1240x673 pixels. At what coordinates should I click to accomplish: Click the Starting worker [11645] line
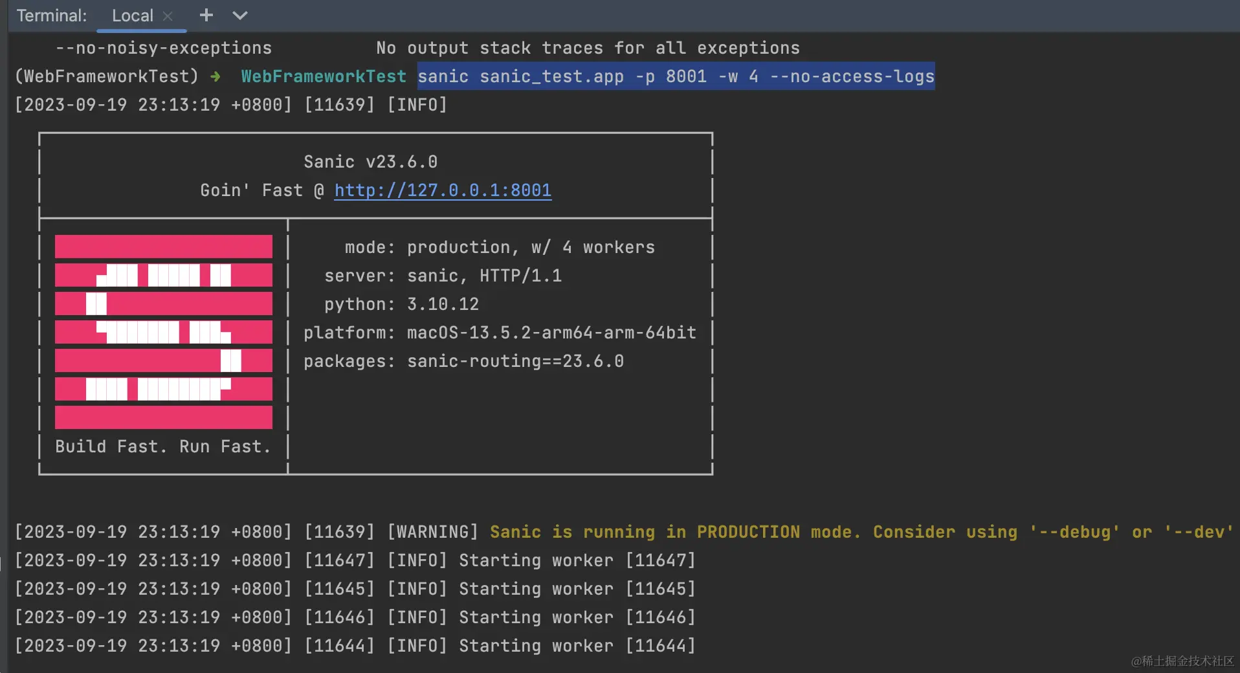coord(355,589)
